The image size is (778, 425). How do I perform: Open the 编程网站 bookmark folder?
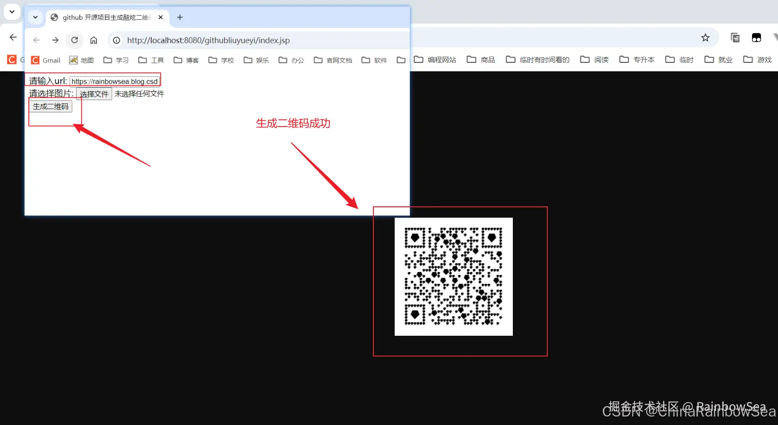point(435,59)
